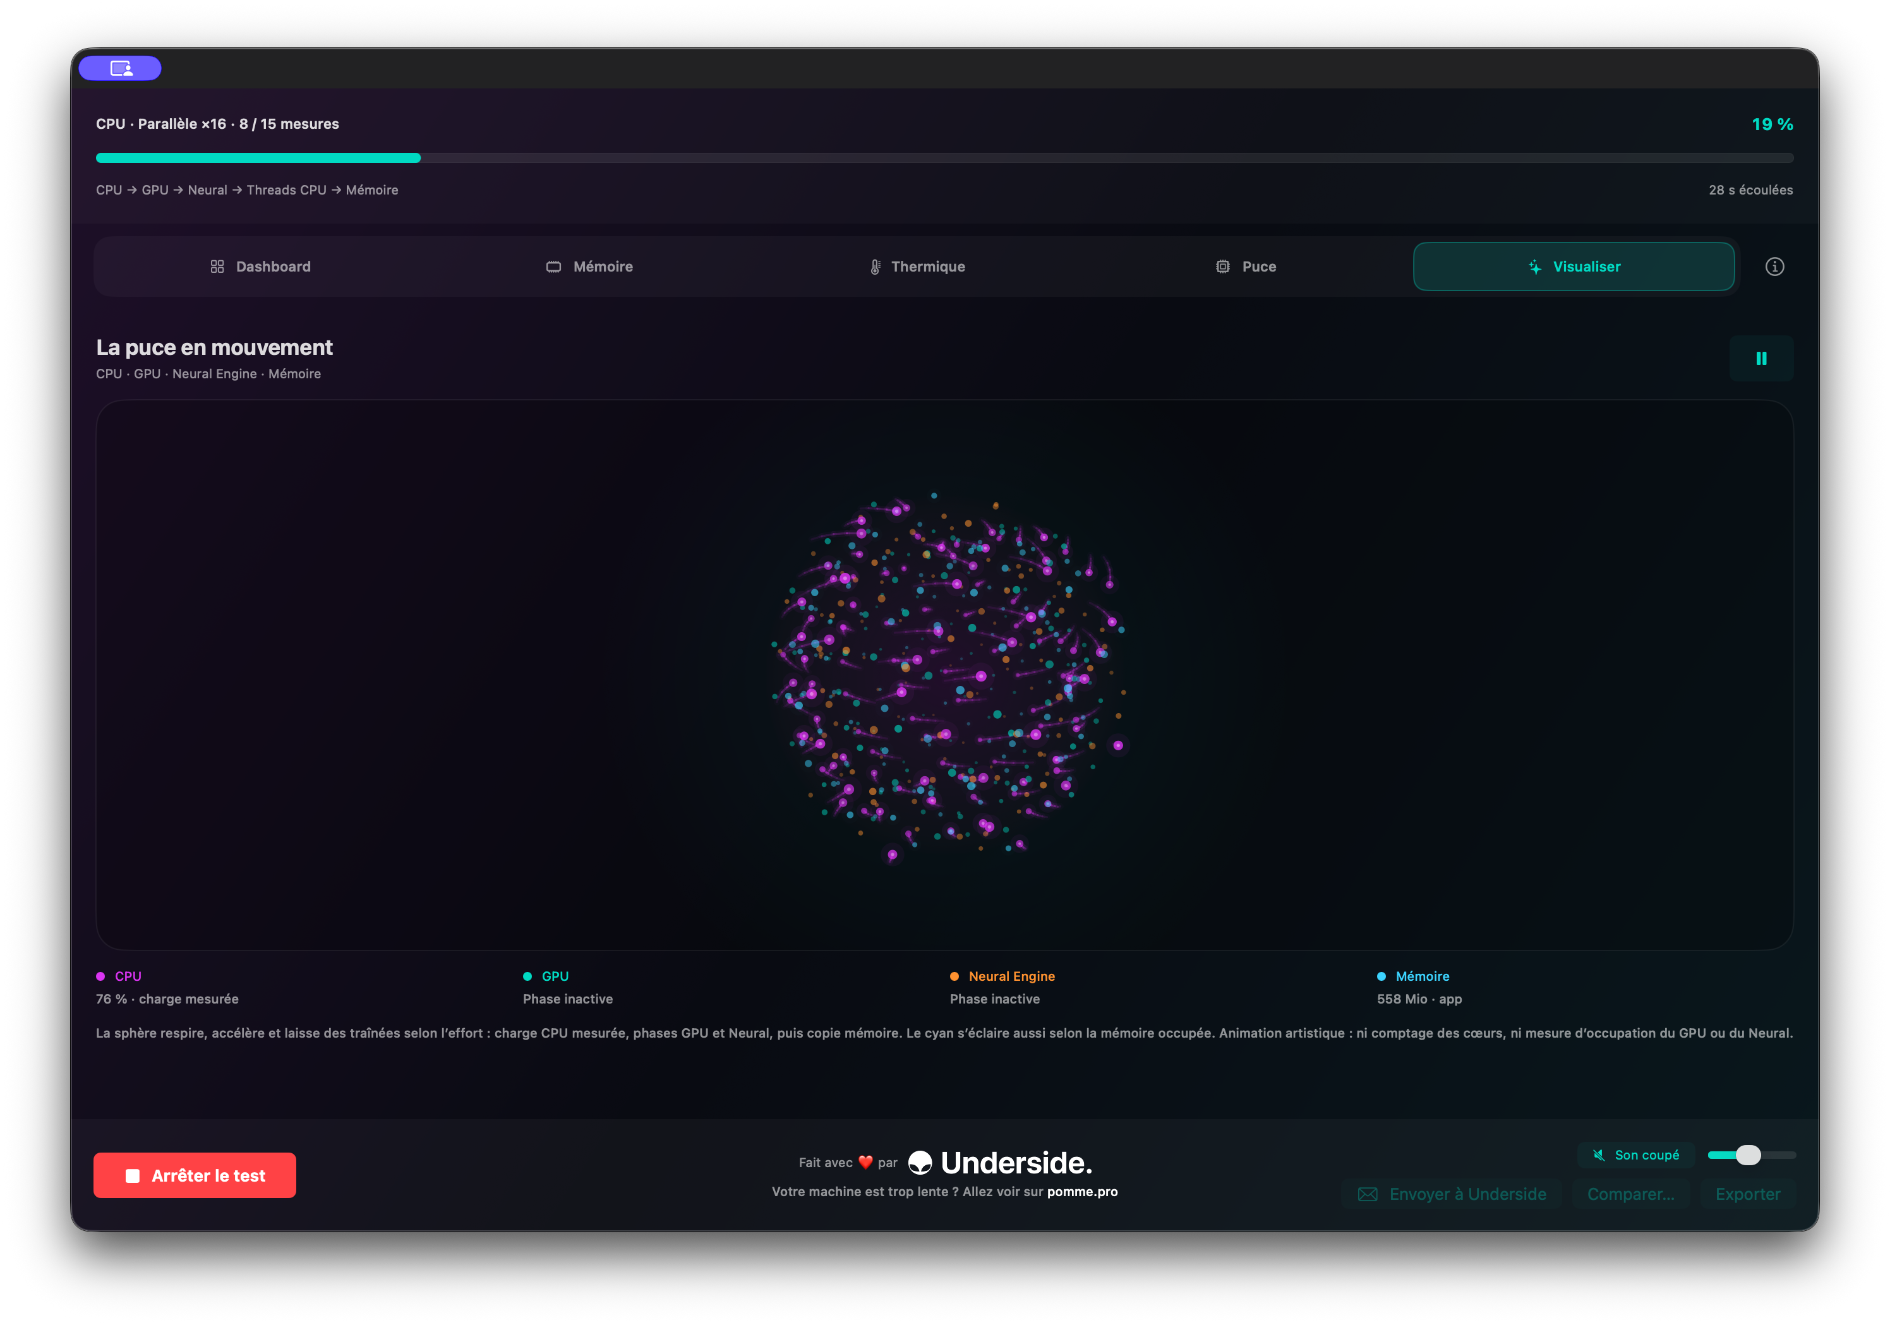Click 'CPU · Parallèle ×16 · 8 / 15 mesures' text

pos(217,124)
